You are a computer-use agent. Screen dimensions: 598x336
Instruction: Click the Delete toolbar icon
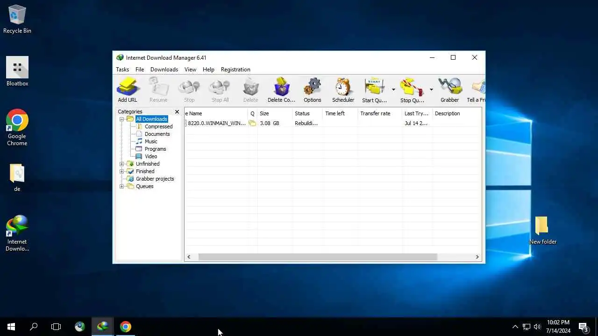point(250,90)
